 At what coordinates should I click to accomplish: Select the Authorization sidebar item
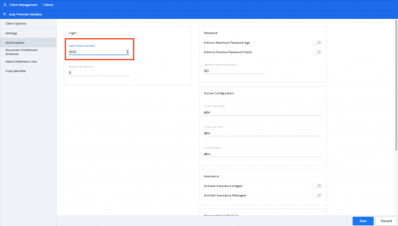coord(28,43)
